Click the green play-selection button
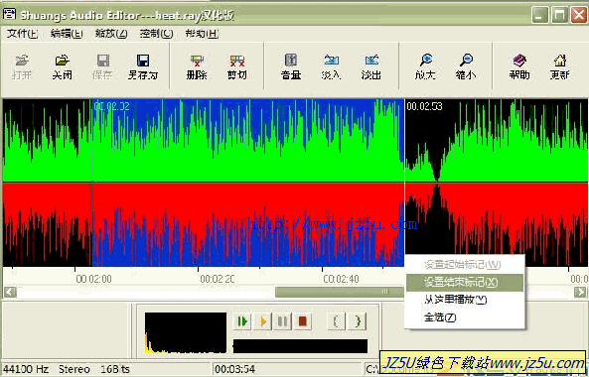The width and height of the screenshot is (589, 377). (242, 321)
